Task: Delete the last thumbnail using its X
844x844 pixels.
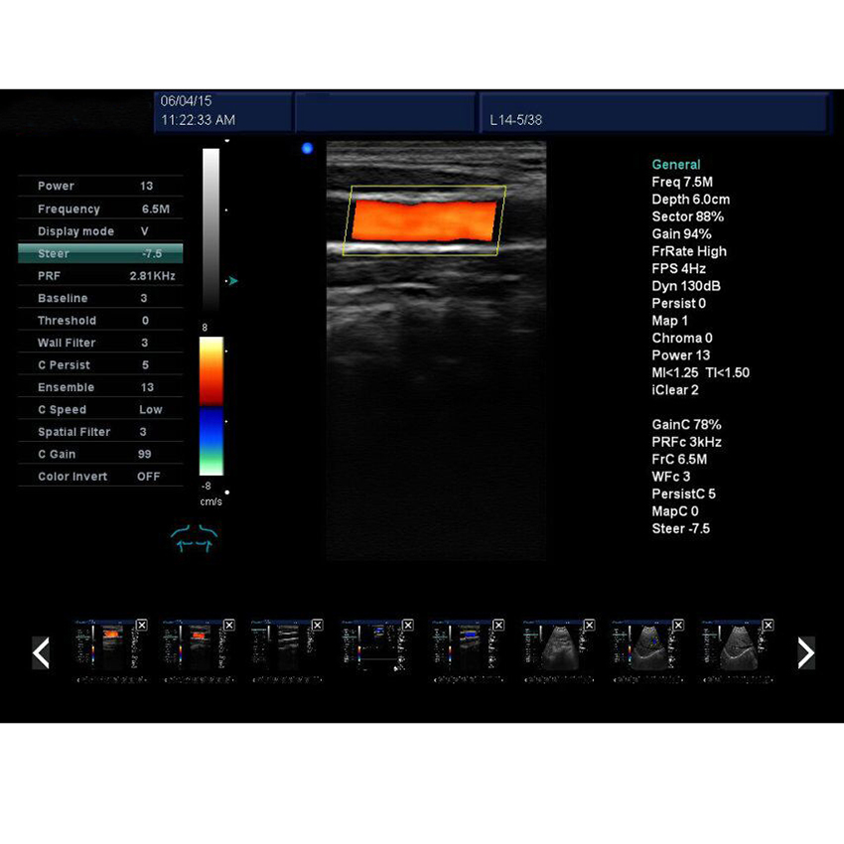Action: [766, 625]
